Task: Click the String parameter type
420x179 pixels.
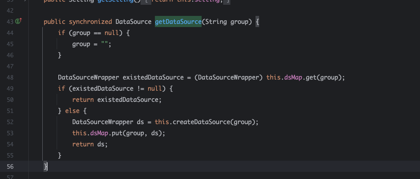Action: pos(216,21)
